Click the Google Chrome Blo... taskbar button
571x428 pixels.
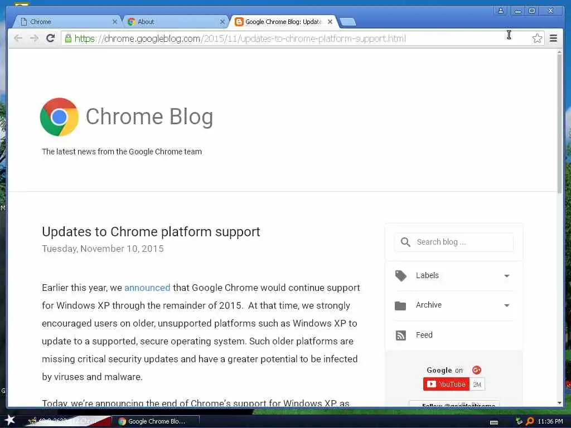[155, 421]
